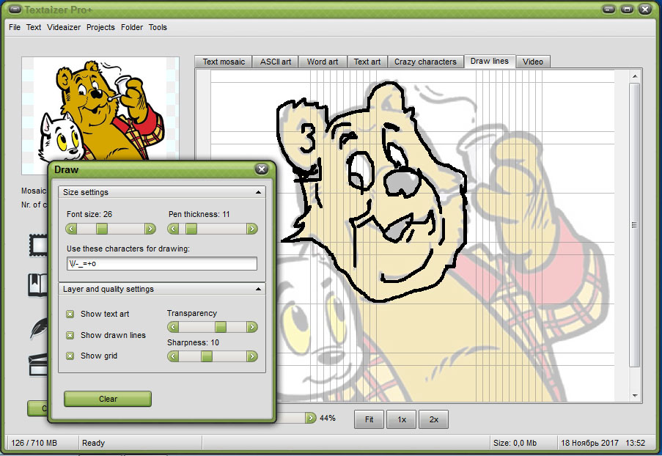Open the Tools menu

(x=158, y=27)
